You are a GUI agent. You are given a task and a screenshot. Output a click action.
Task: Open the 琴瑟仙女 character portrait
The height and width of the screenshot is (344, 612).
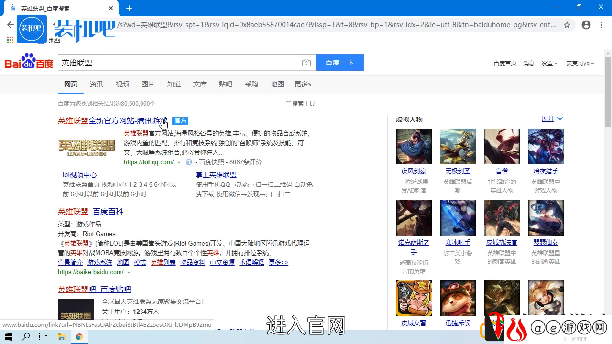click(546, 217)
